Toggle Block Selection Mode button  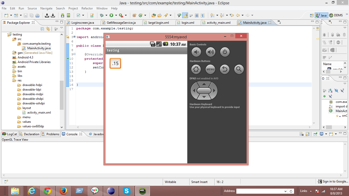click(x=197, y=15)
